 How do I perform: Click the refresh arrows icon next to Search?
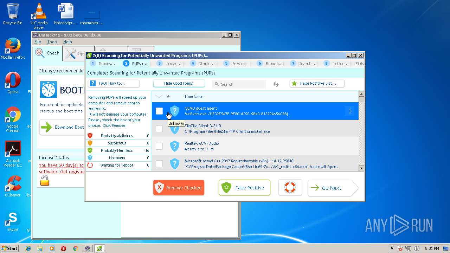click(x=276, y=84)
